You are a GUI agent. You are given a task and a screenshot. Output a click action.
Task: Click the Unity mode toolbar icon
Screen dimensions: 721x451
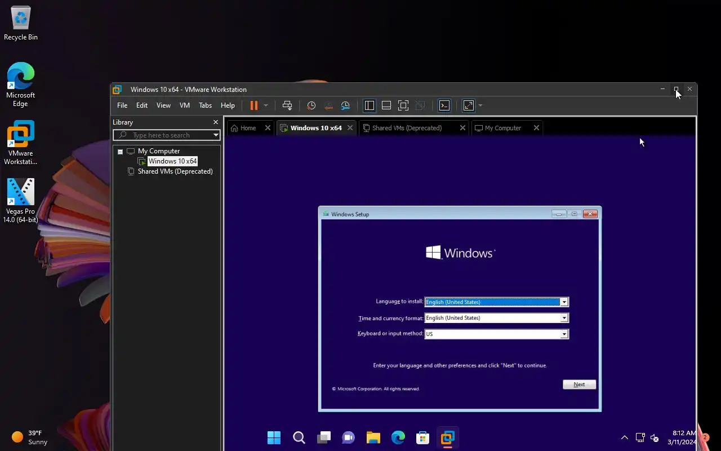pos(420,105)
